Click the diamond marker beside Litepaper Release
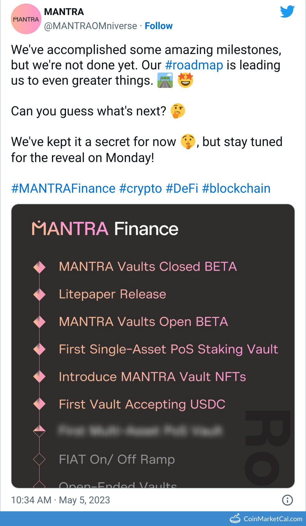This screenshot has height=526, width=306. click(x=40, y=294)
